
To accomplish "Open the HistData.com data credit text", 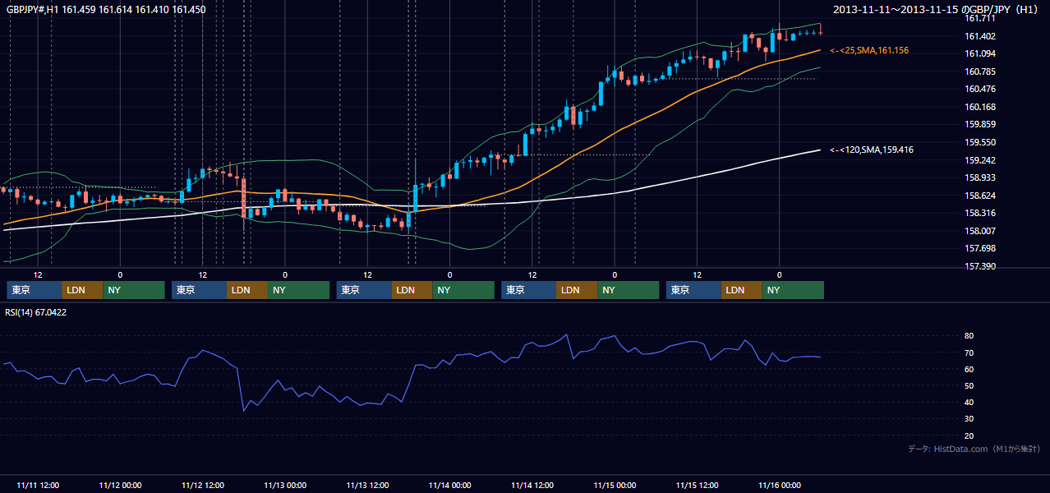I will (x=974, y=449).
